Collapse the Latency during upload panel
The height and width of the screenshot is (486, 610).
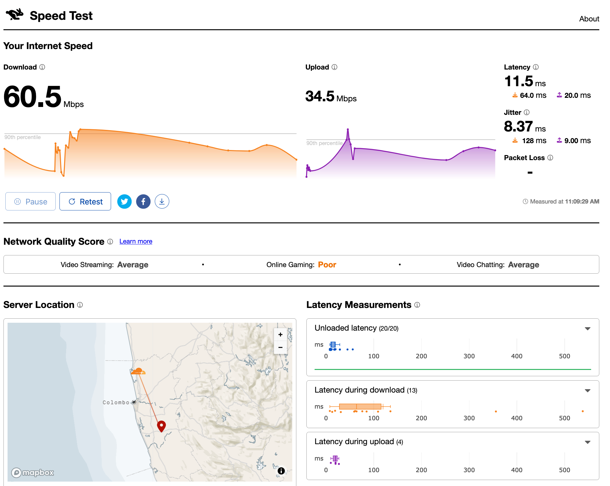tap(588, 442)
